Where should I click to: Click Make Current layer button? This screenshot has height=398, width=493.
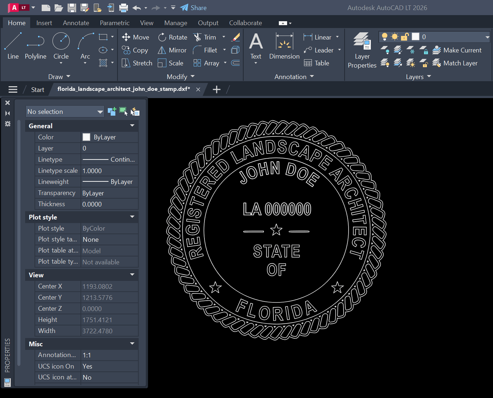pyautogui.click(x=457, y=50)
